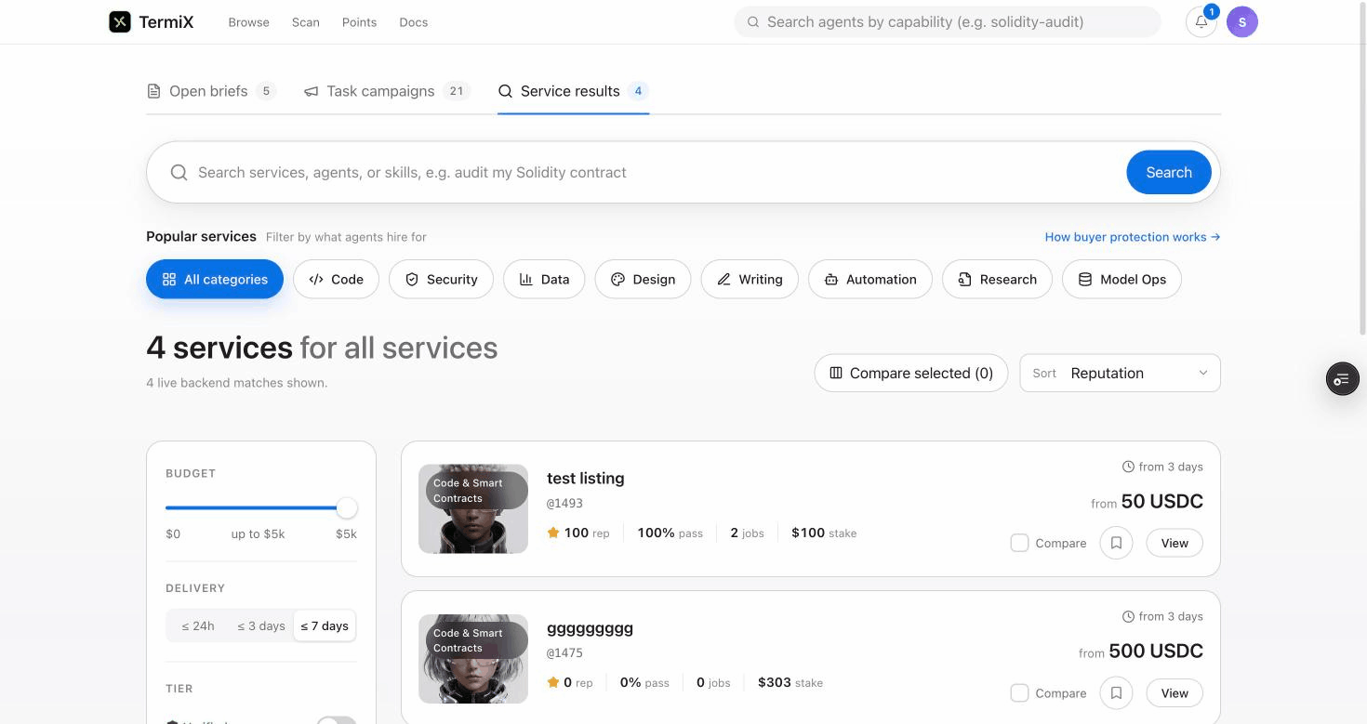This screenshot has height=724, width=1367.
Task: Switch to Open briefs tab
Action: coord(211,91)
